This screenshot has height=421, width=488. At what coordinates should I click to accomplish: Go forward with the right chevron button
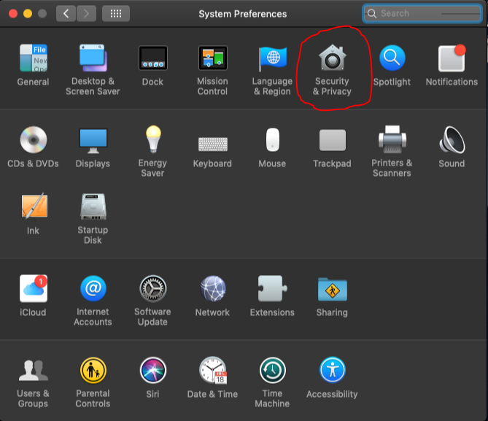(x=86, y=13)
